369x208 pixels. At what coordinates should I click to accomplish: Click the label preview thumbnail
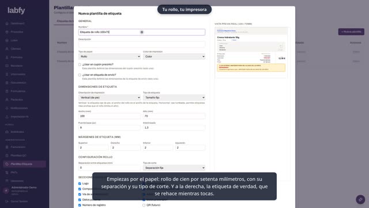pyautogui.click(x=251, y=53)
